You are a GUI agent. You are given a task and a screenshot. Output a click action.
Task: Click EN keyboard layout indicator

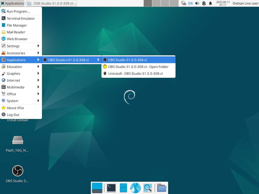click(190, 3)
